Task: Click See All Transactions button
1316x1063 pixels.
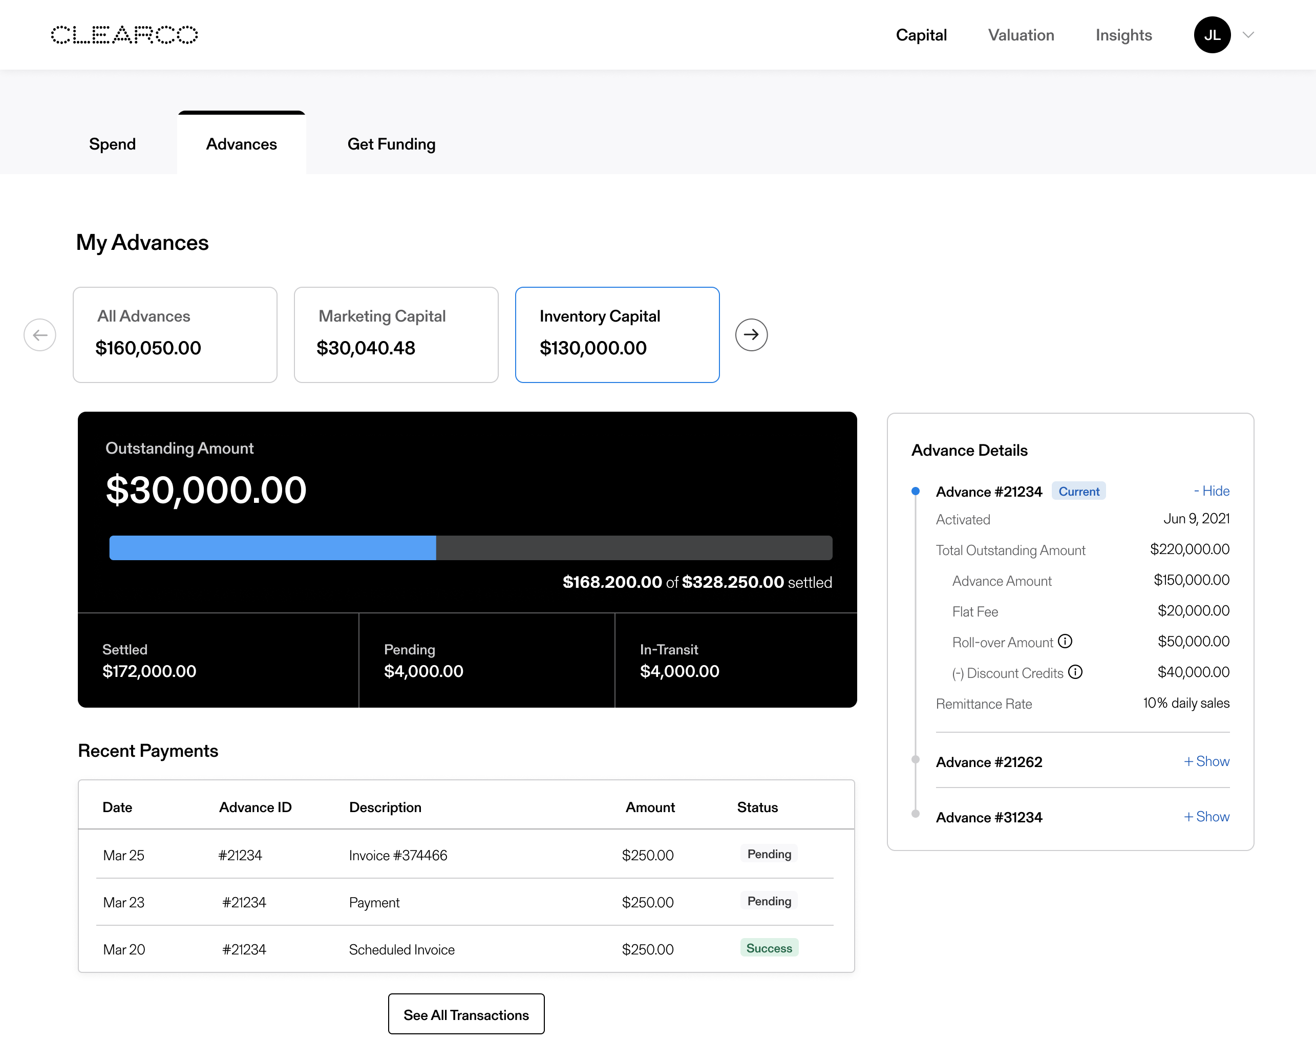Action: [x=466, y=1014]
